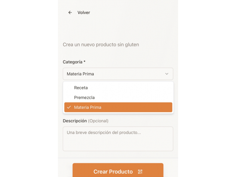
Task: Click the "Crea un nuevo producto sin gluten" subtitle
Action: [101, 45]
